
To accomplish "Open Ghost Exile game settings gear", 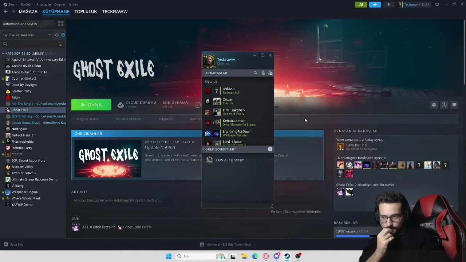I will (434, 105).
